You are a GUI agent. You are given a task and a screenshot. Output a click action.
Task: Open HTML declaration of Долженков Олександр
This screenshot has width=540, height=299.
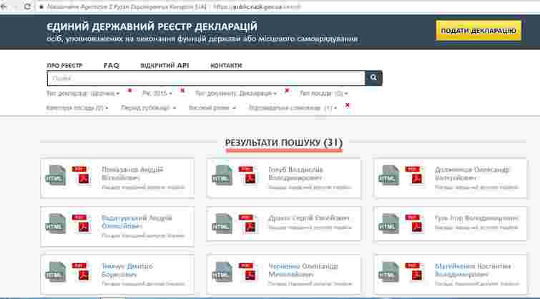[390, 177]
